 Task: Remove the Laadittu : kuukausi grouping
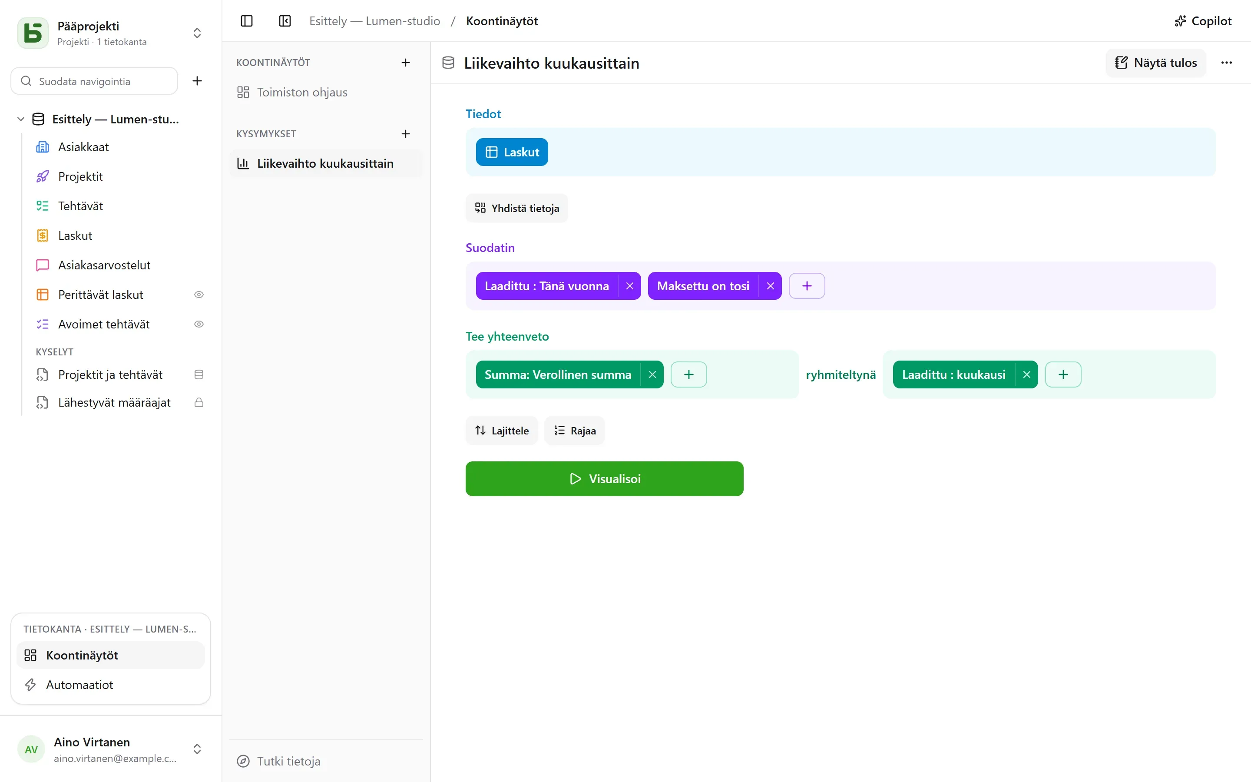(x=1027, y=374)
